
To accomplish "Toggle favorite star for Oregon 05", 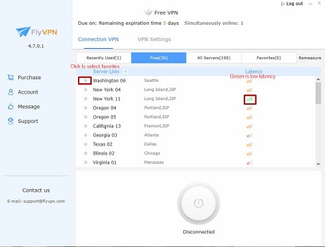I will (x=86, y=117).
